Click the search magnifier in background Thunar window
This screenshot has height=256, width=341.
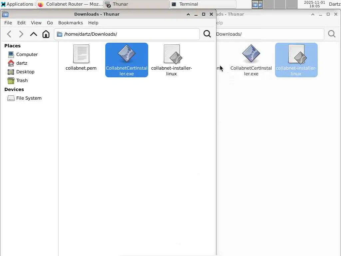[332, 34]
